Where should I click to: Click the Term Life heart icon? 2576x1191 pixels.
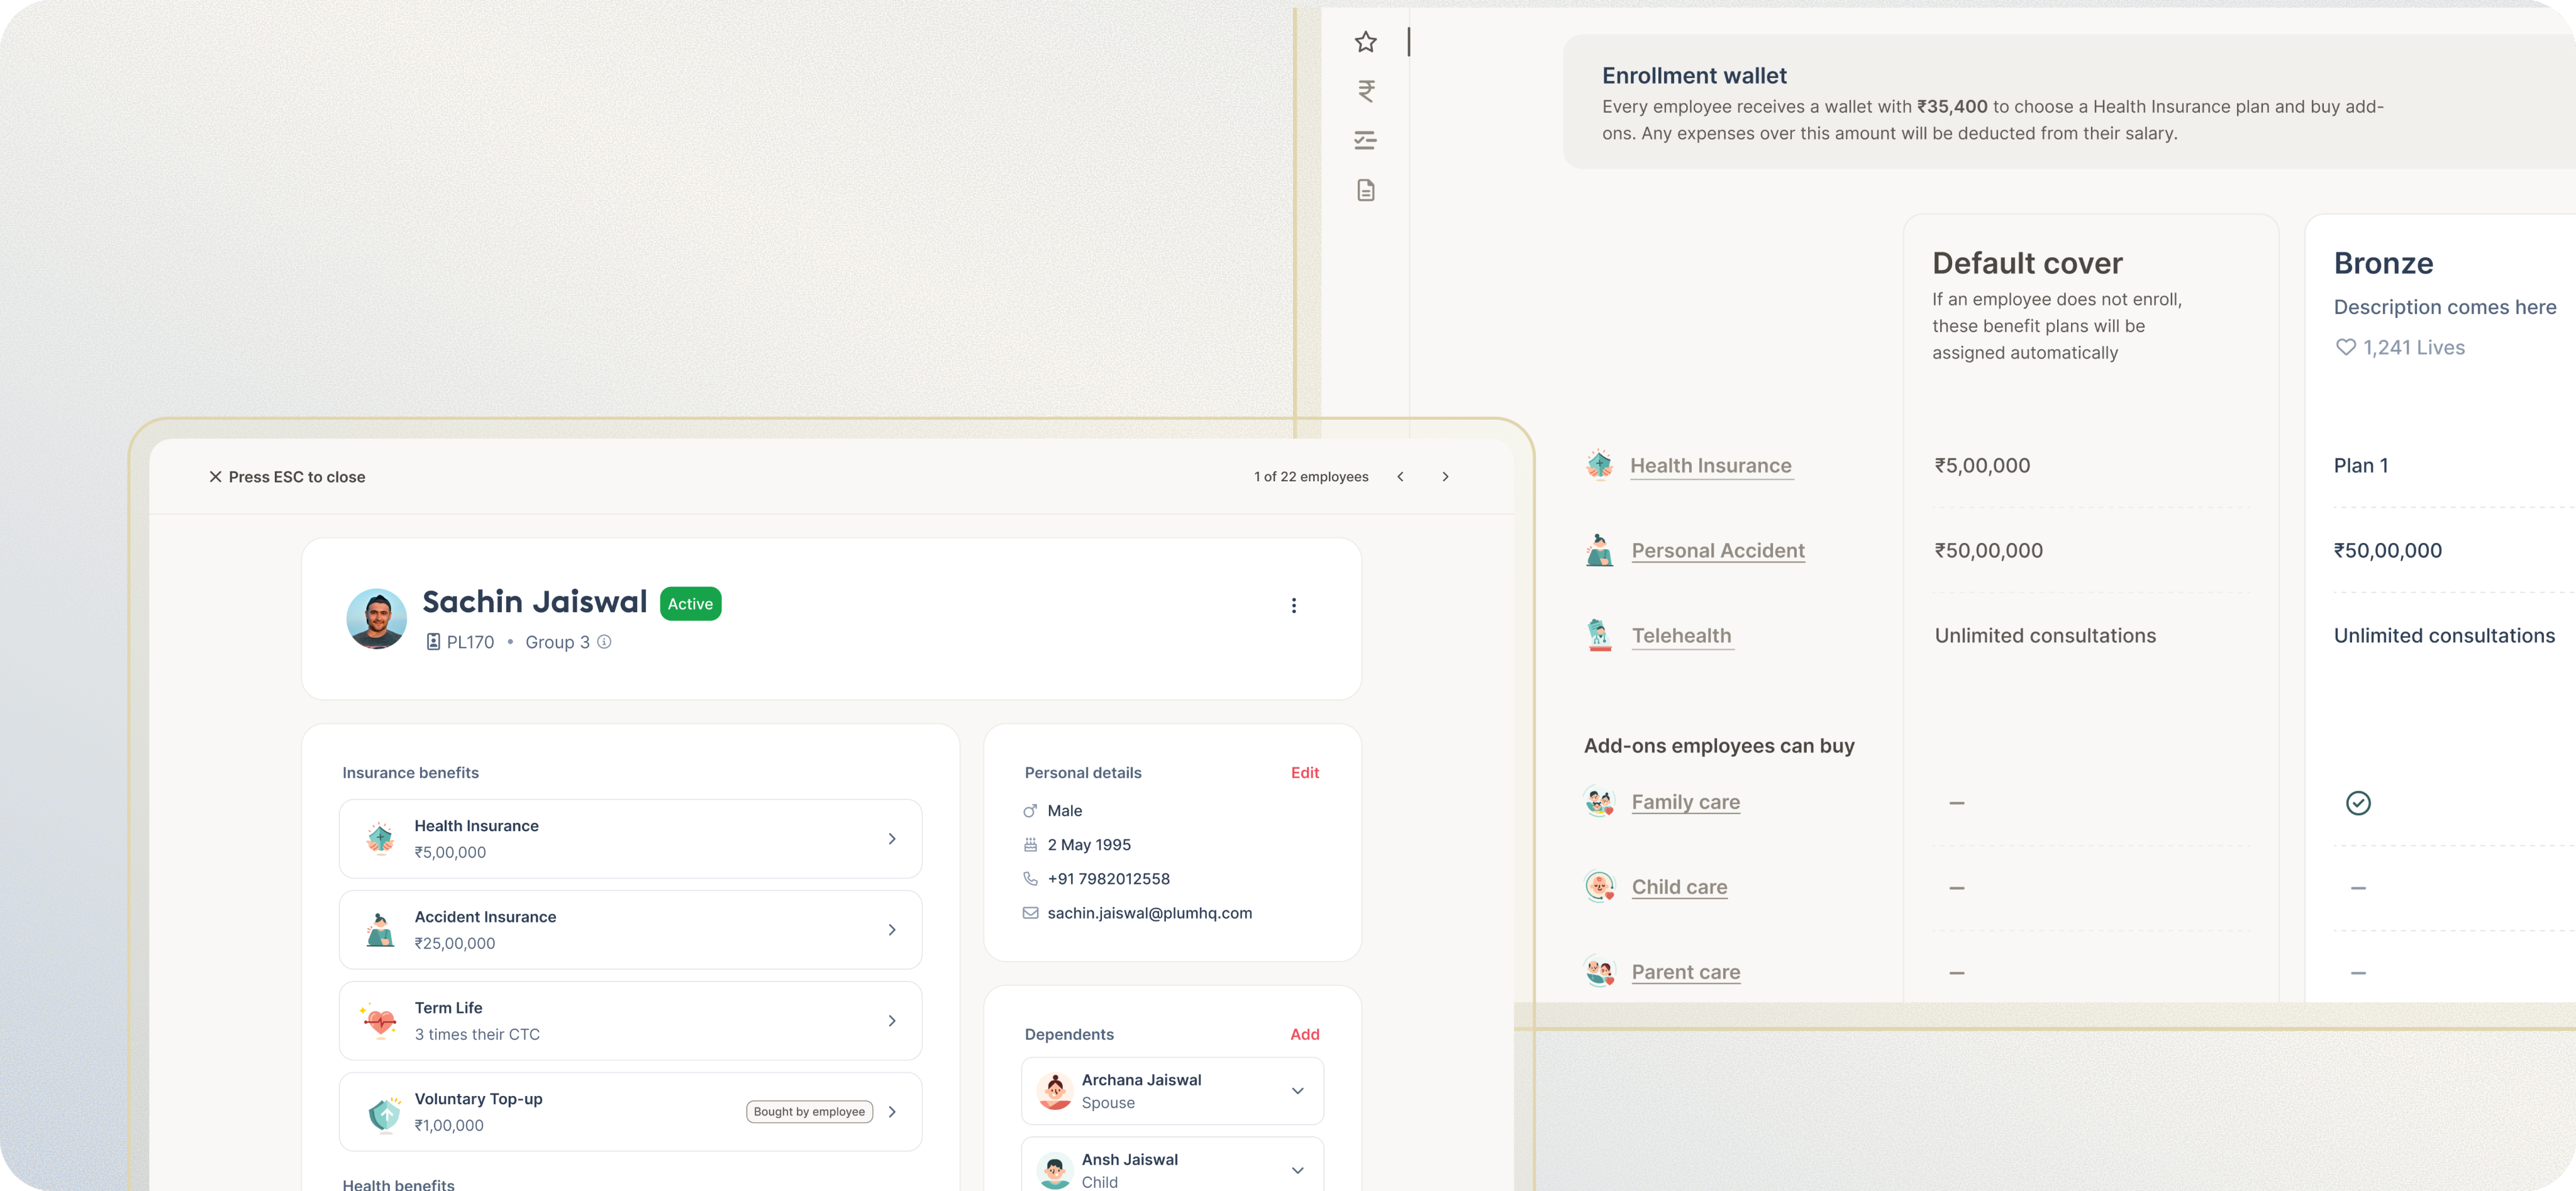tap(381, 1020)
